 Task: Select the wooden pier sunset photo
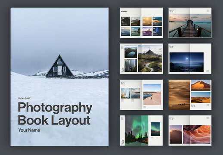coord(190,26)
